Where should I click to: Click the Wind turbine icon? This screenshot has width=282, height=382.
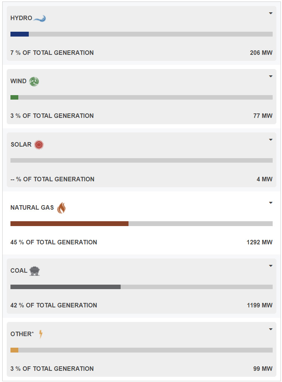coord(34,81)
